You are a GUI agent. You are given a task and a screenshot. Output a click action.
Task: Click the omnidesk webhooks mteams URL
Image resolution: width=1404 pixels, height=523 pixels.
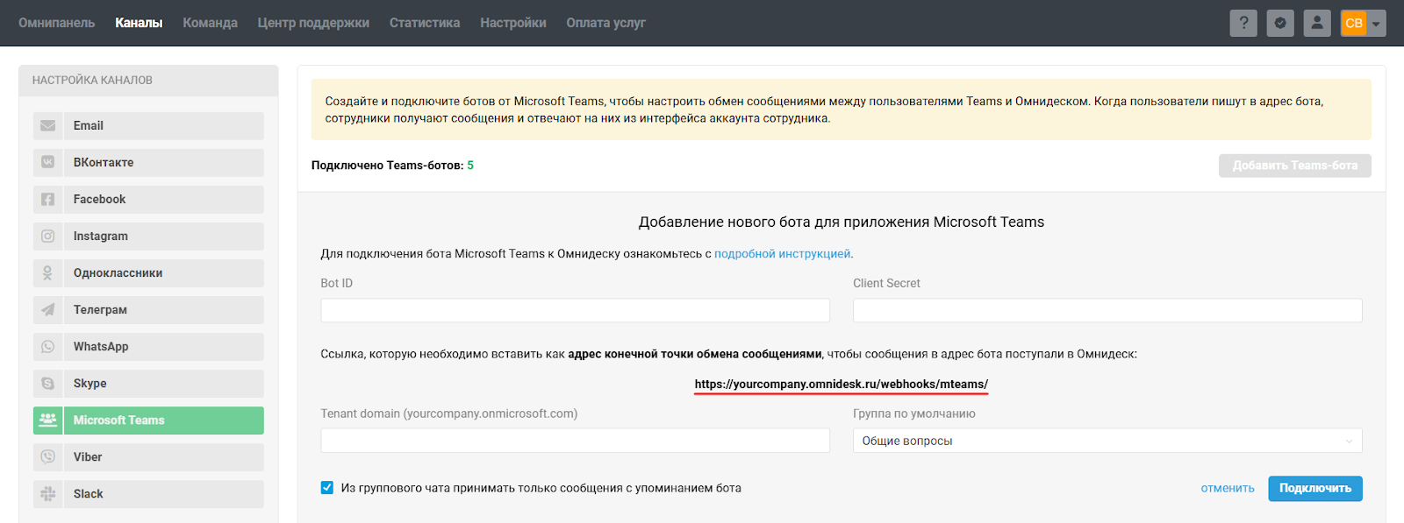[x=842, y=384]
